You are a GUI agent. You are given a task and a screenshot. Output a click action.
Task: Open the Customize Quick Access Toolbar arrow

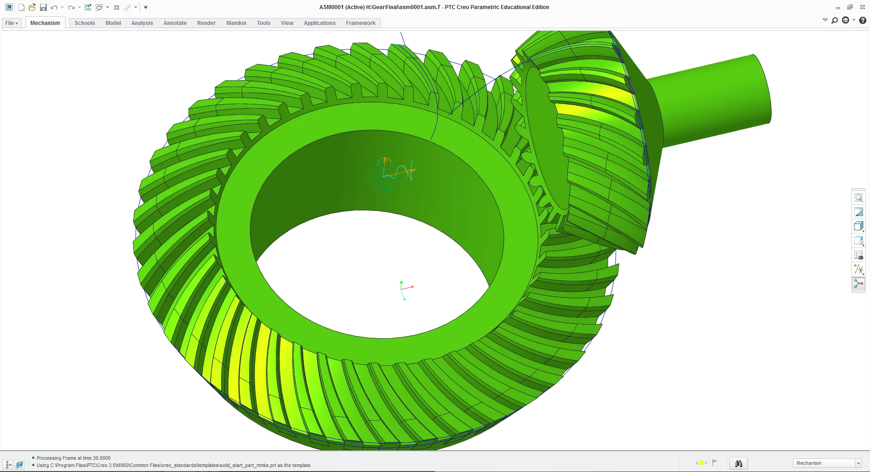145,7
